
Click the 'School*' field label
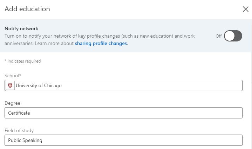point(13,76)
